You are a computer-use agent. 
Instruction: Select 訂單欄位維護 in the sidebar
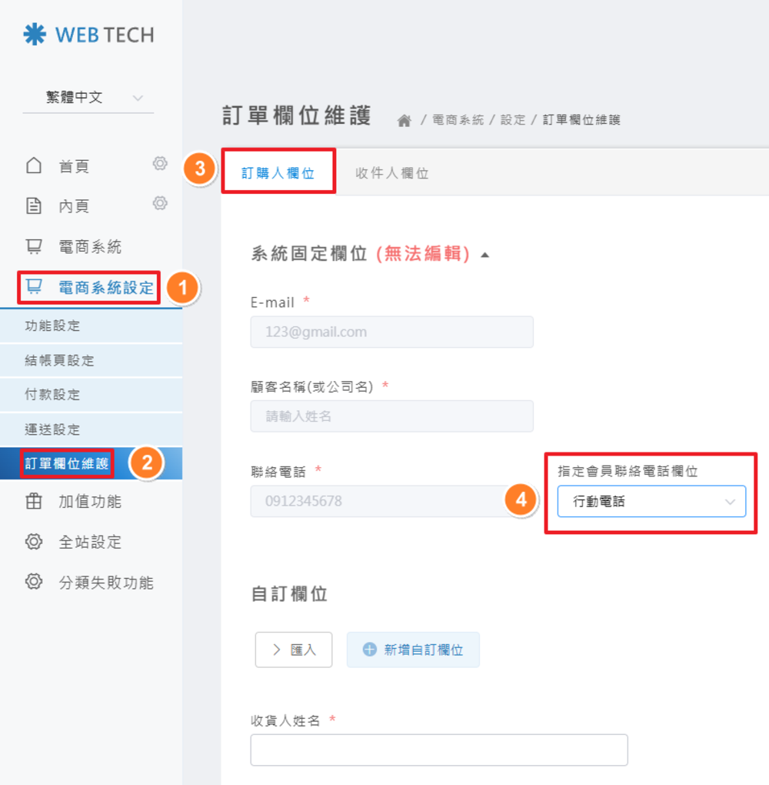pos(67,463)
